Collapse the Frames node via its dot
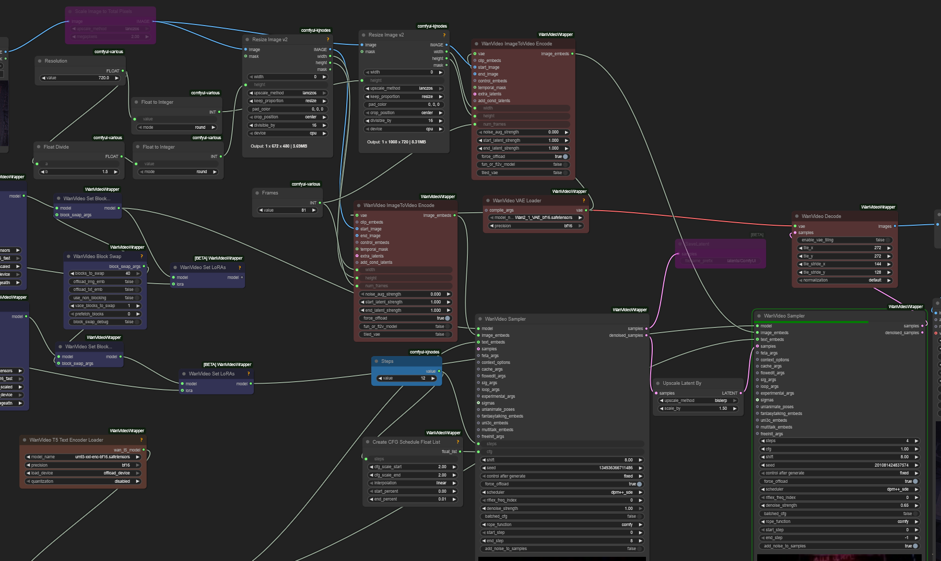941x561 pixels. click(257, 193)
